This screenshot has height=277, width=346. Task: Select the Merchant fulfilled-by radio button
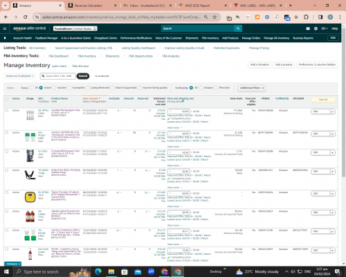click(x=216, y=88)
